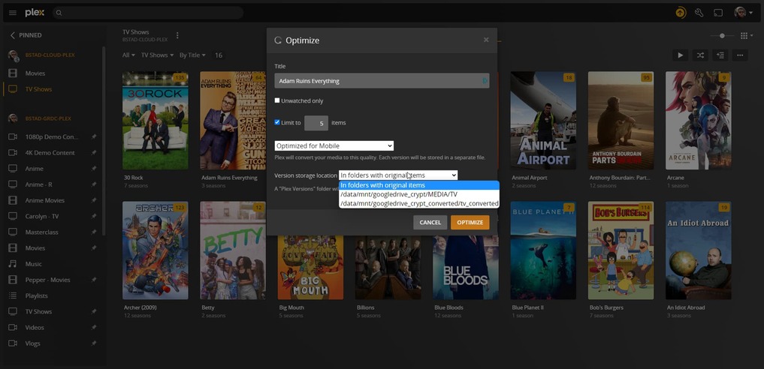Open the 30 Rock poster

(156, 121)
